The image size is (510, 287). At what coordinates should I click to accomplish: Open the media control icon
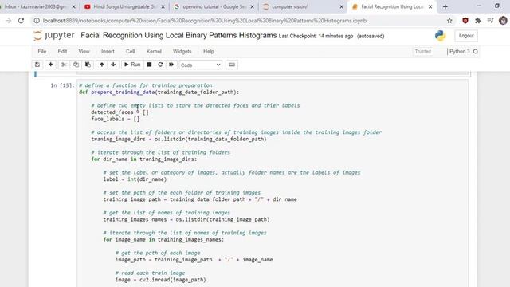coord(490,21)
